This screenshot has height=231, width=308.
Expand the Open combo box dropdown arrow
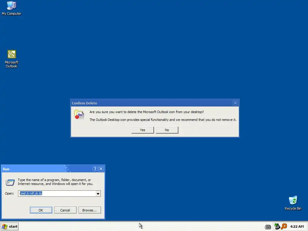pos(98,194)
